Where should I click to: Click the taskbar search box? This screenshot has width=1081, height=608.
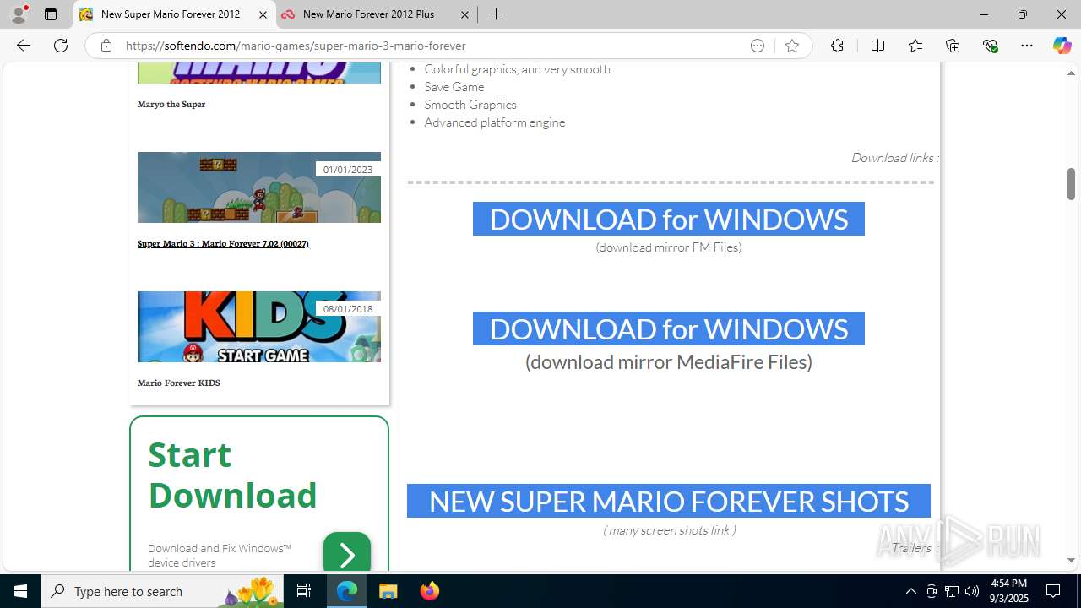pyautogui.click(x=162, y=591)
